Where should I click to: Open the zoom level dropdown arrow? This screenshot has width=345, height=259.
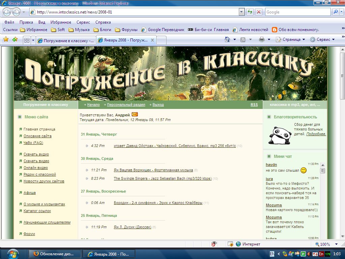(336, 244)
